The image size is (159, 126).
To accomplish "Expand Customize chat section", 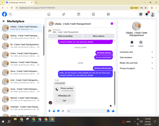I will tap(136, 52).
